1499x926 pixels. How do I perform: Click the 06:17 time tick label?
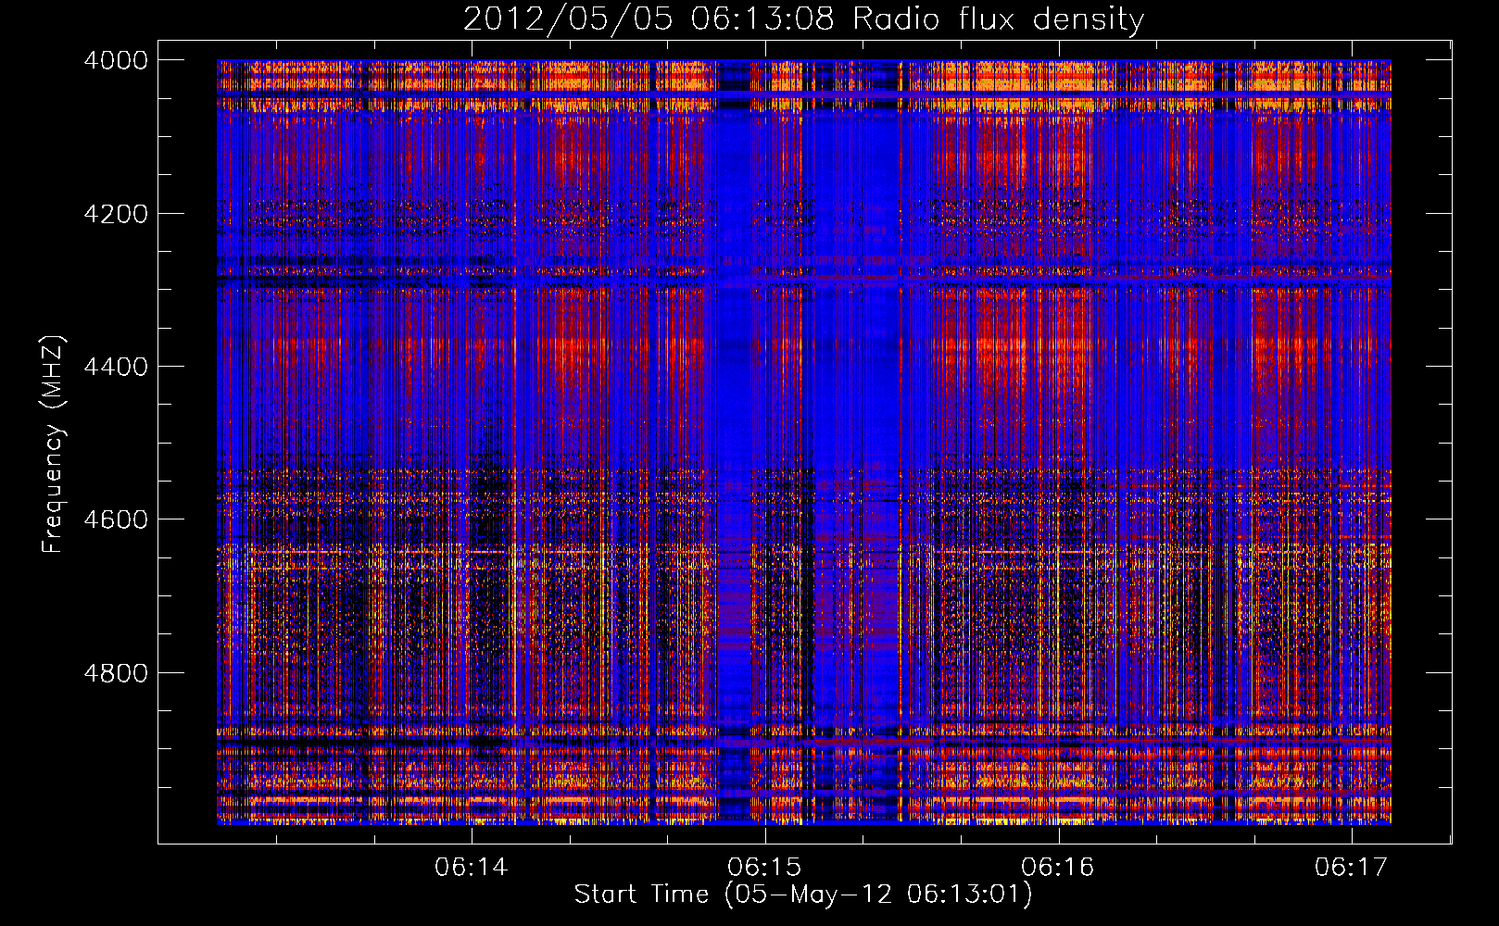click(1352, 867)
